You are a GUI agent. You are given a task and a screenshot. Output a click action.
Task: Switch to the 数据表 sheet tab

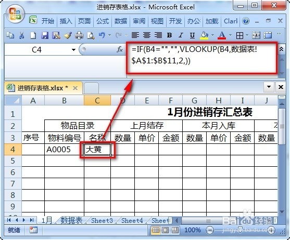[71, 220]
